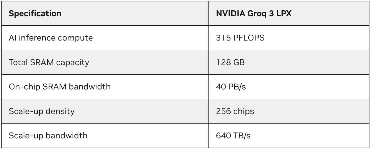Select the AI inference compute cell
This screenshot has width=370, height=149.
[x=51, y=38]
